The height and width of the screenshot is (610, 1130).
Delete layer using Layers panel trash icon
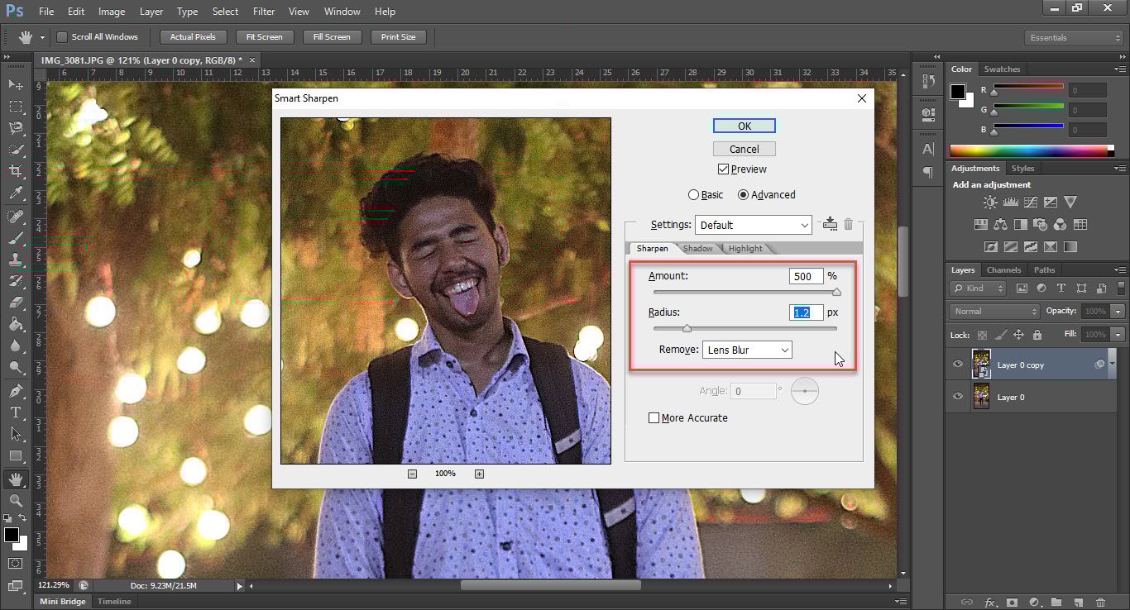click(x=1099, y=602)
